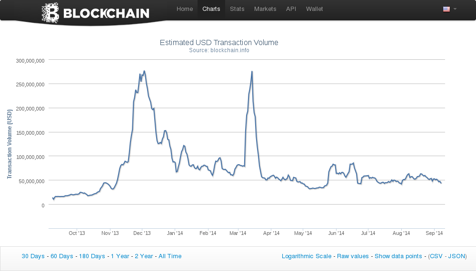Viewport: 476px width, 271px height.
Task: View the All Time chart
Action: pyautogui.click(x=170, y=256)
